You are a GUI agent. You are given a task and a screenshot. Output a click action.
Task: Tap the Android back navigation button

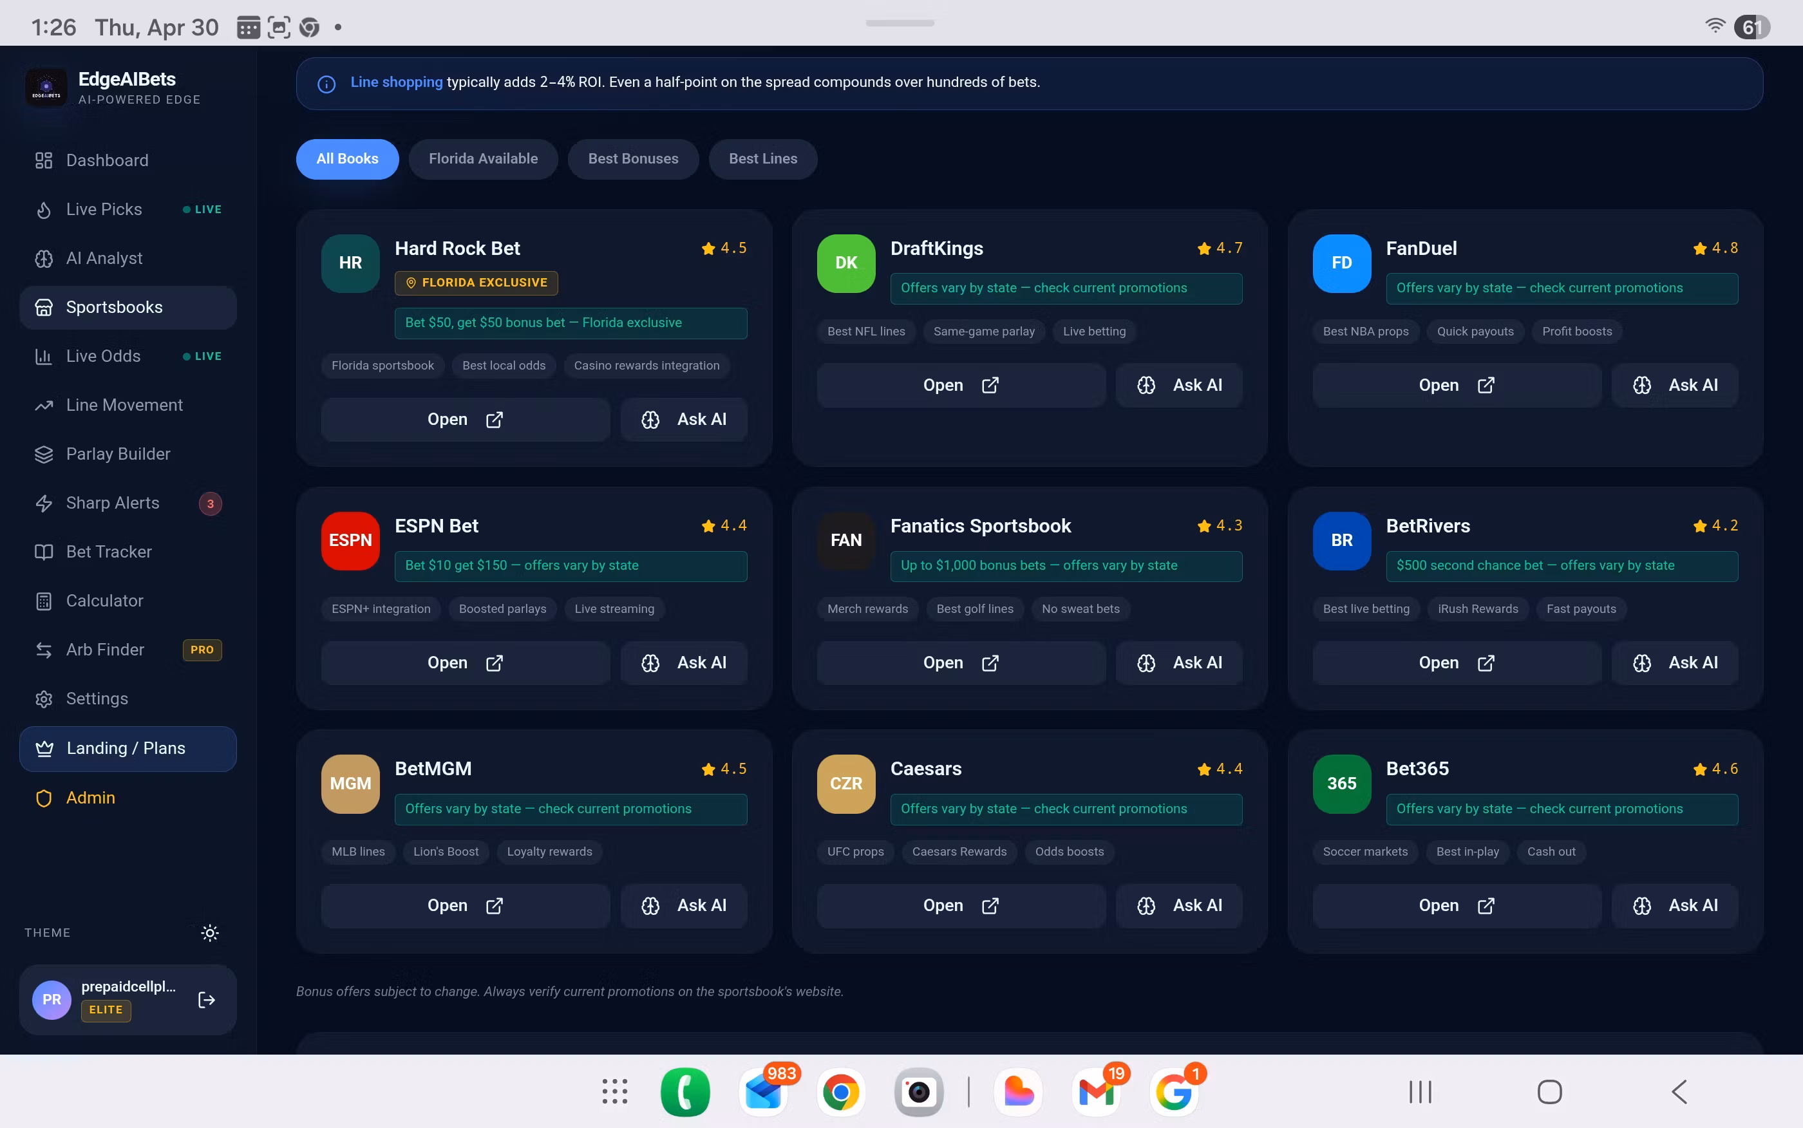pos(1679,1092)
